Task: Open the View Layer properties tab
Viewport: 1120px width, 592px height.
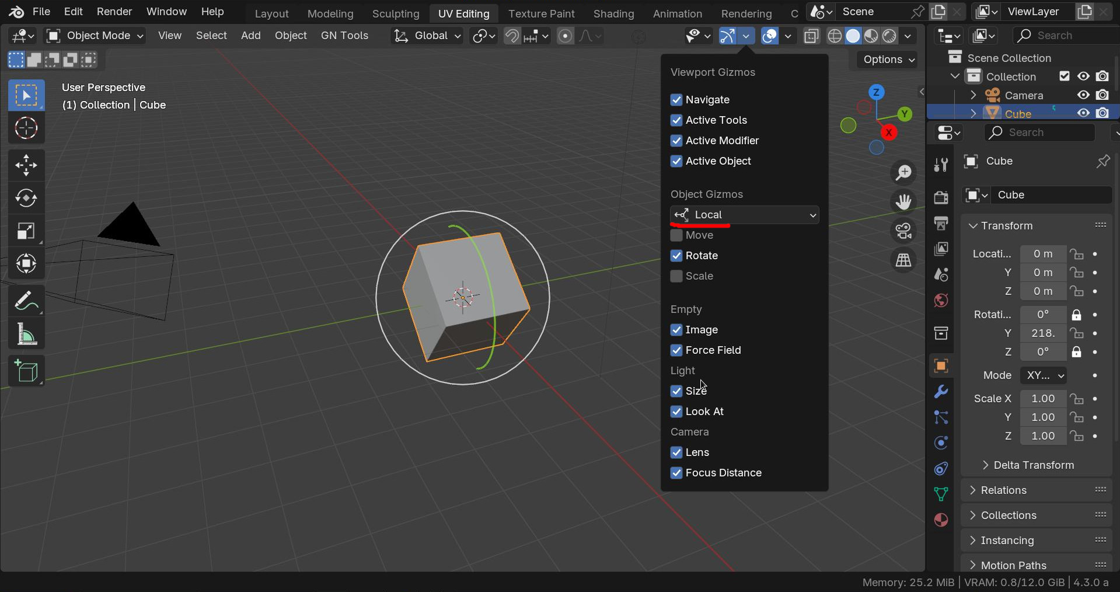Action: pos(941,249)
